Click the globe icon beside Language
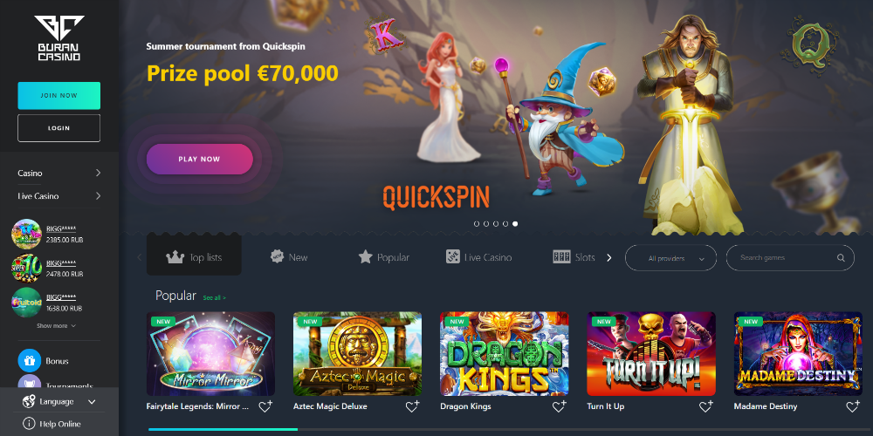Image resolution: width=873 pixels, height=436 pixels. click(x=29, y=401)
